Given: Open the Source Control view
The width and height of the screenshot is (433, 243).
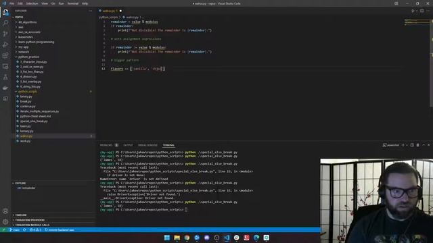Looking at the screenshot, I should [5, 34].
